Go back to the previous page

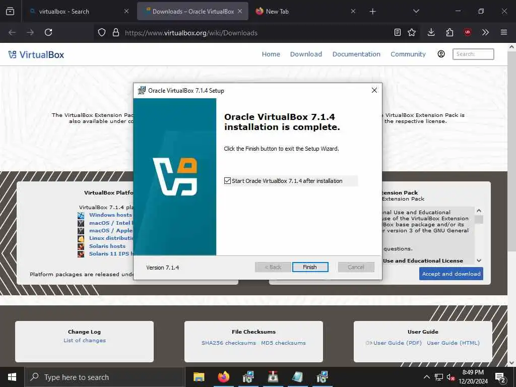pyautogui.click(x=12, y=33)
